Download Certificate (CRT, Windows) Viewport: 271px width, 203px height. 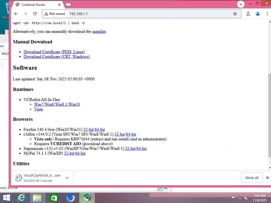(x=57, y=57)
